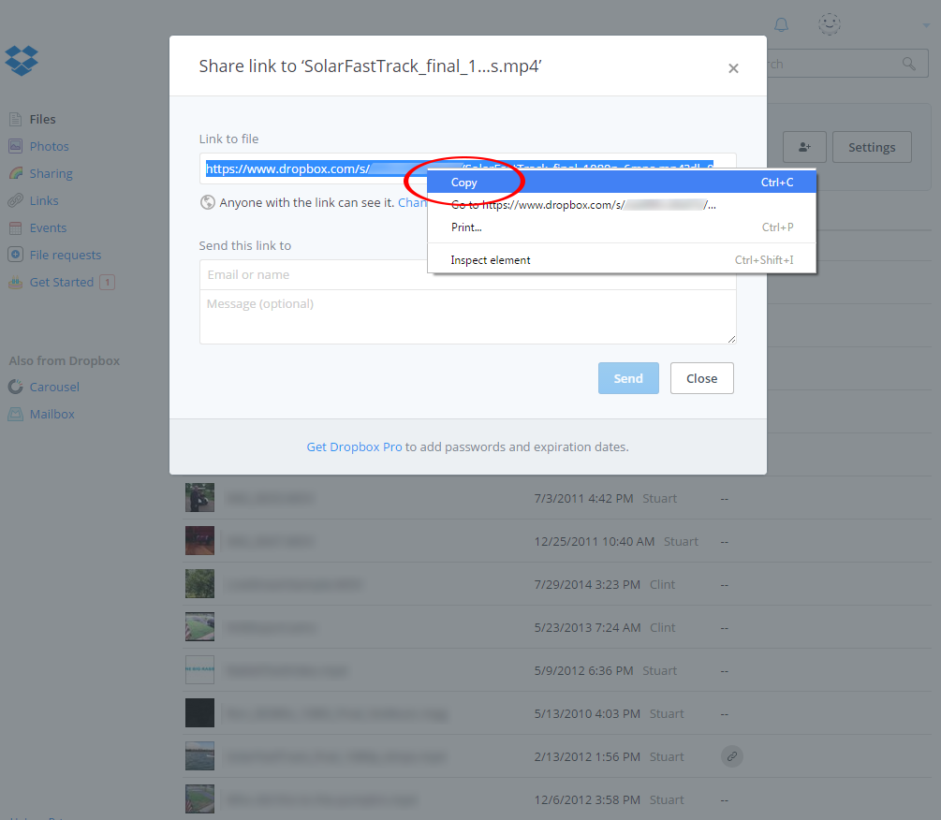Click the Get Started badge showing 1

point(108,282)
